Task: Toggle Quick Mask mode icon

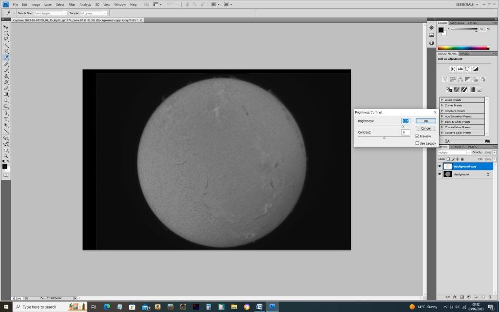Action: click(x=6, y=175)
